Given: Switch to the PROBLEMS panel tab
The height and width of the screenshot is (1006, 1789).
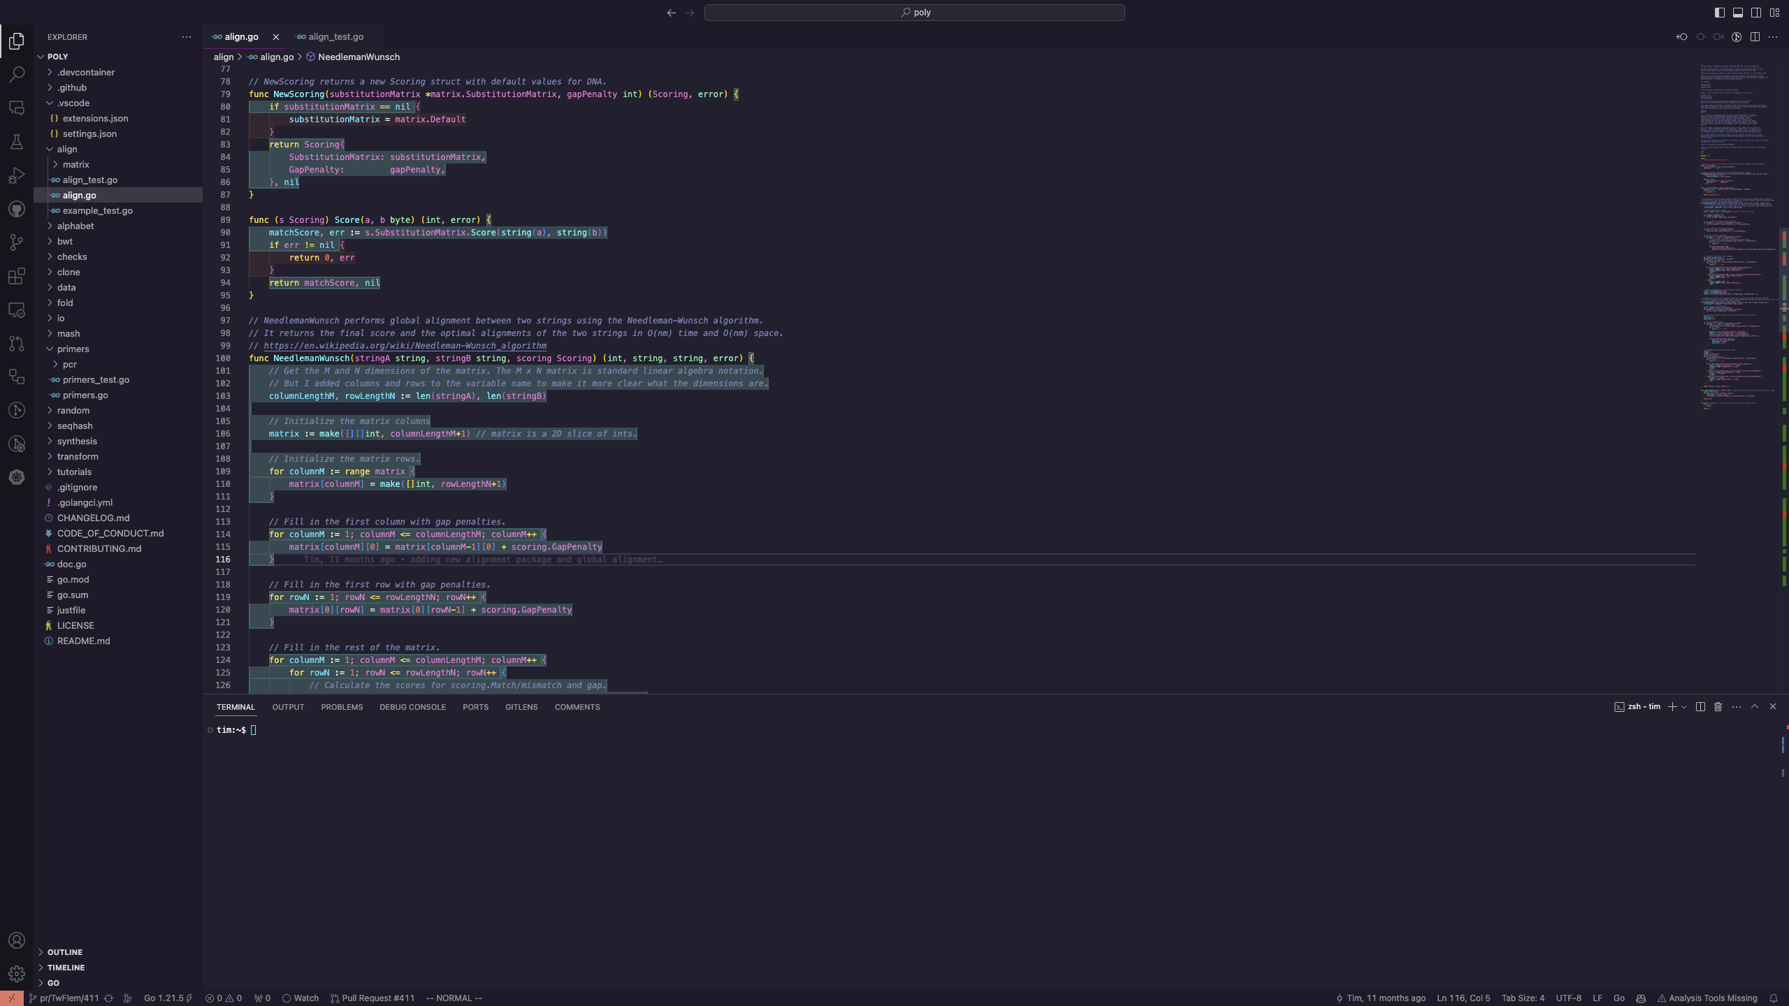Looking at the screenshot, I should (x=342, y=707).
